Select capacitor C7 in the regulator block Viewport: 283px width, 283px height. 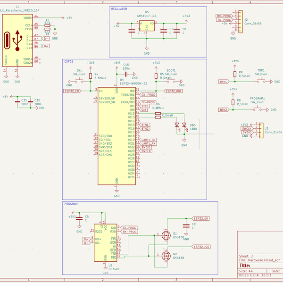pos(164,31)
